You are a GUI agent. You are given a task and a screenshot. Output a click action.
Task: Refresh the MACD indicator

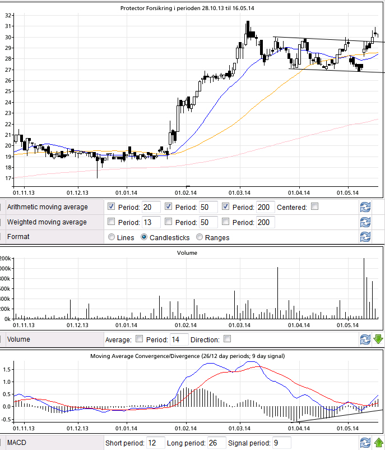point(365,443)
